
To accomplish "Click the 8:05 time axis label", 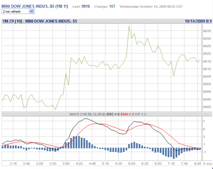I will [x=198, y=163].
